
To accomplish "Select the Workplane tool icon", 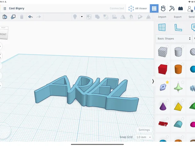I will (162, 27).
